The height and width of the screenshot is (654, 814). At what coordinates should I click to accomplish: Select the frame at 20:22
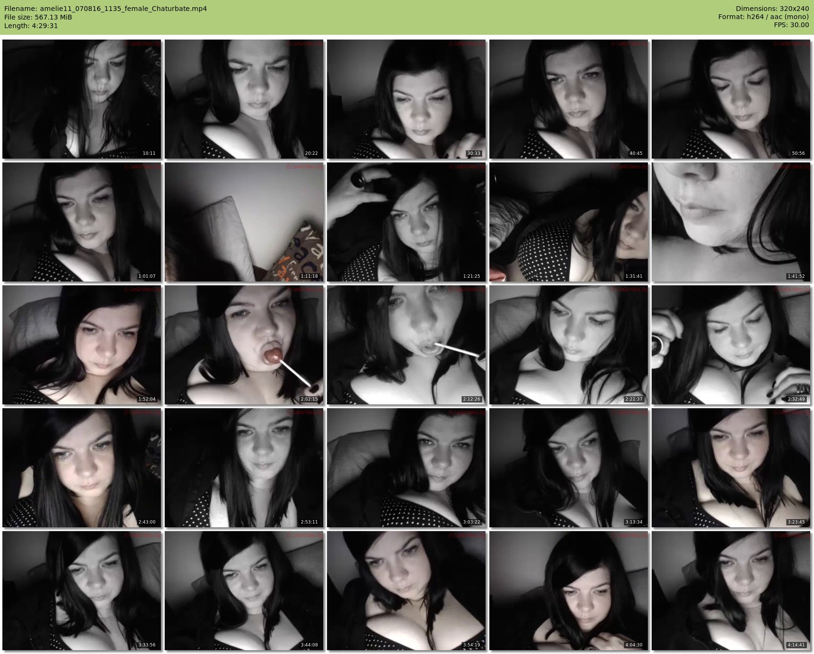(244, 99)
